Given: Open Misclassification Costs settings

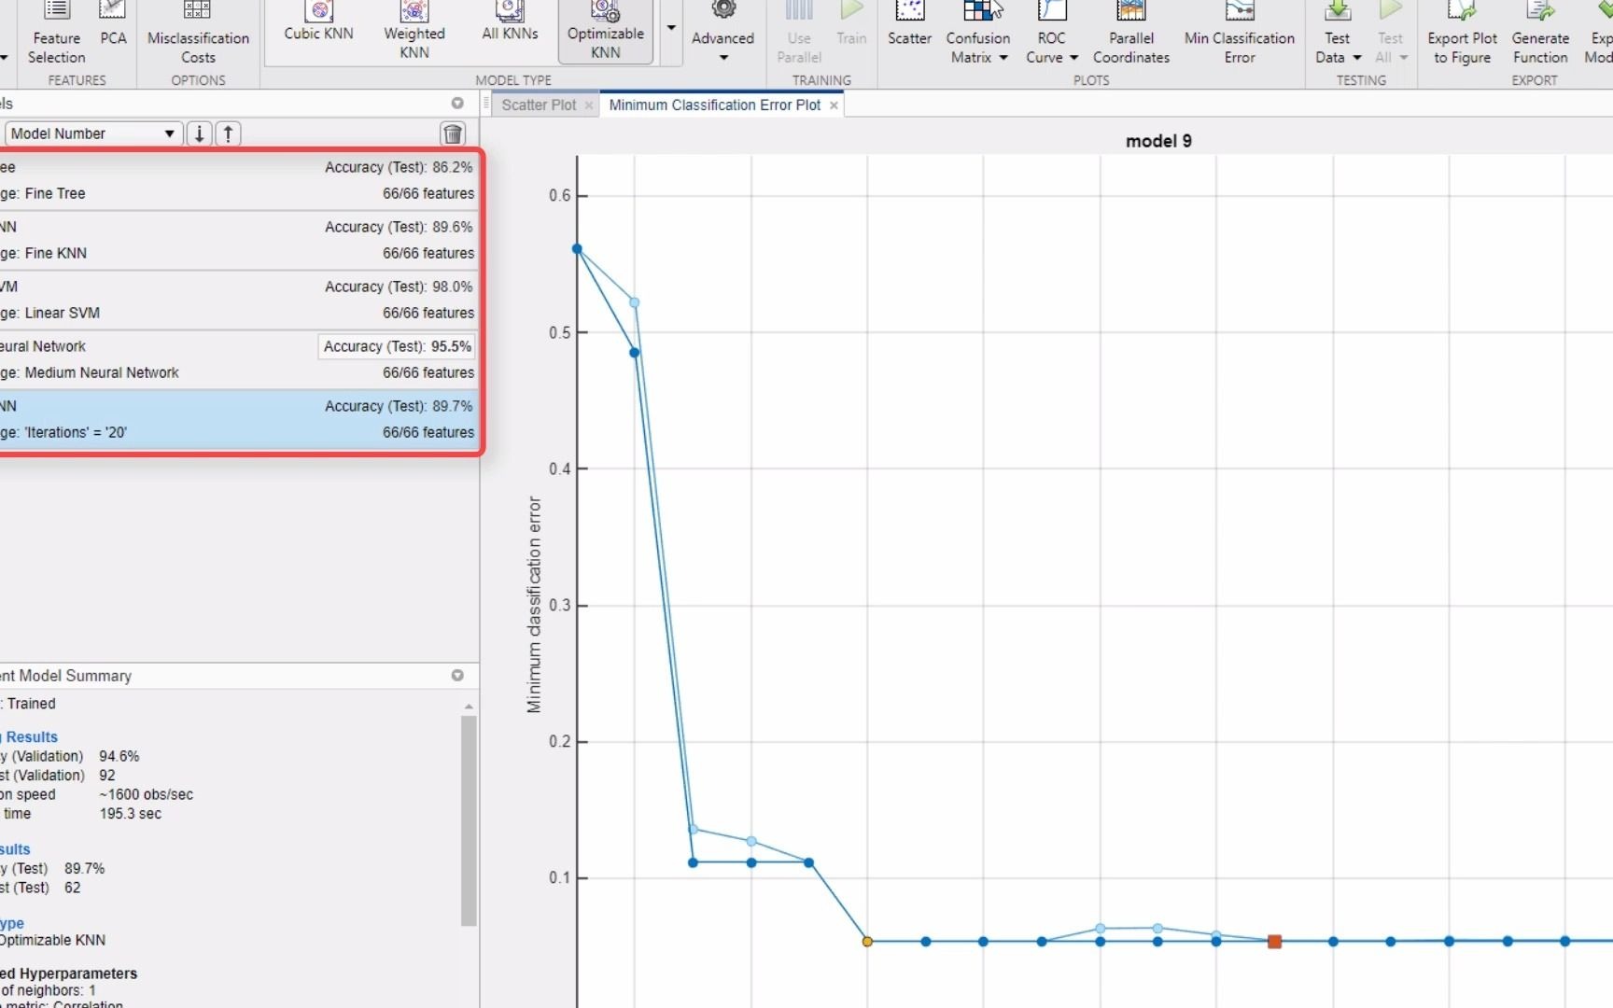Looking at the screenshot, I should pyautogui.click(x=197, y=33).
